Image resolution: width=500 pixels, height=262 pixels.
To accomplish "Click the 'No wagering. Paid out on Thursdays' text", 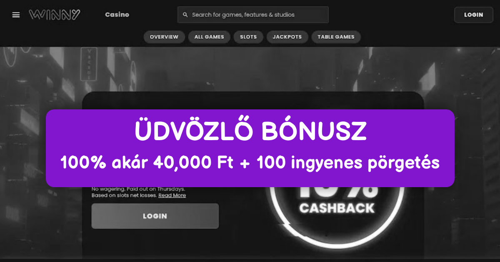I will coord(138,189).
